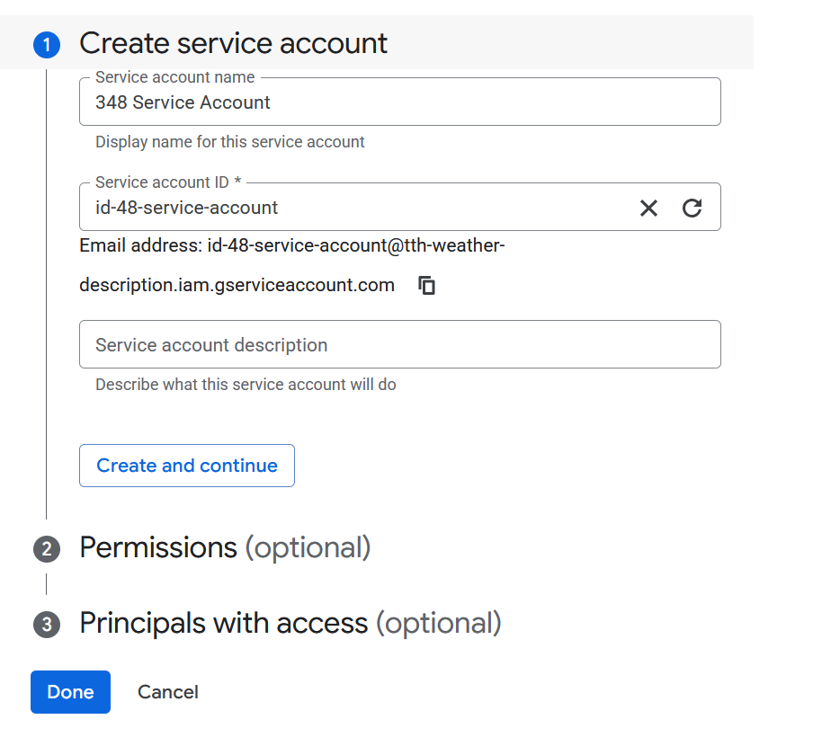Click the generated email address text line

pos(292,245)
